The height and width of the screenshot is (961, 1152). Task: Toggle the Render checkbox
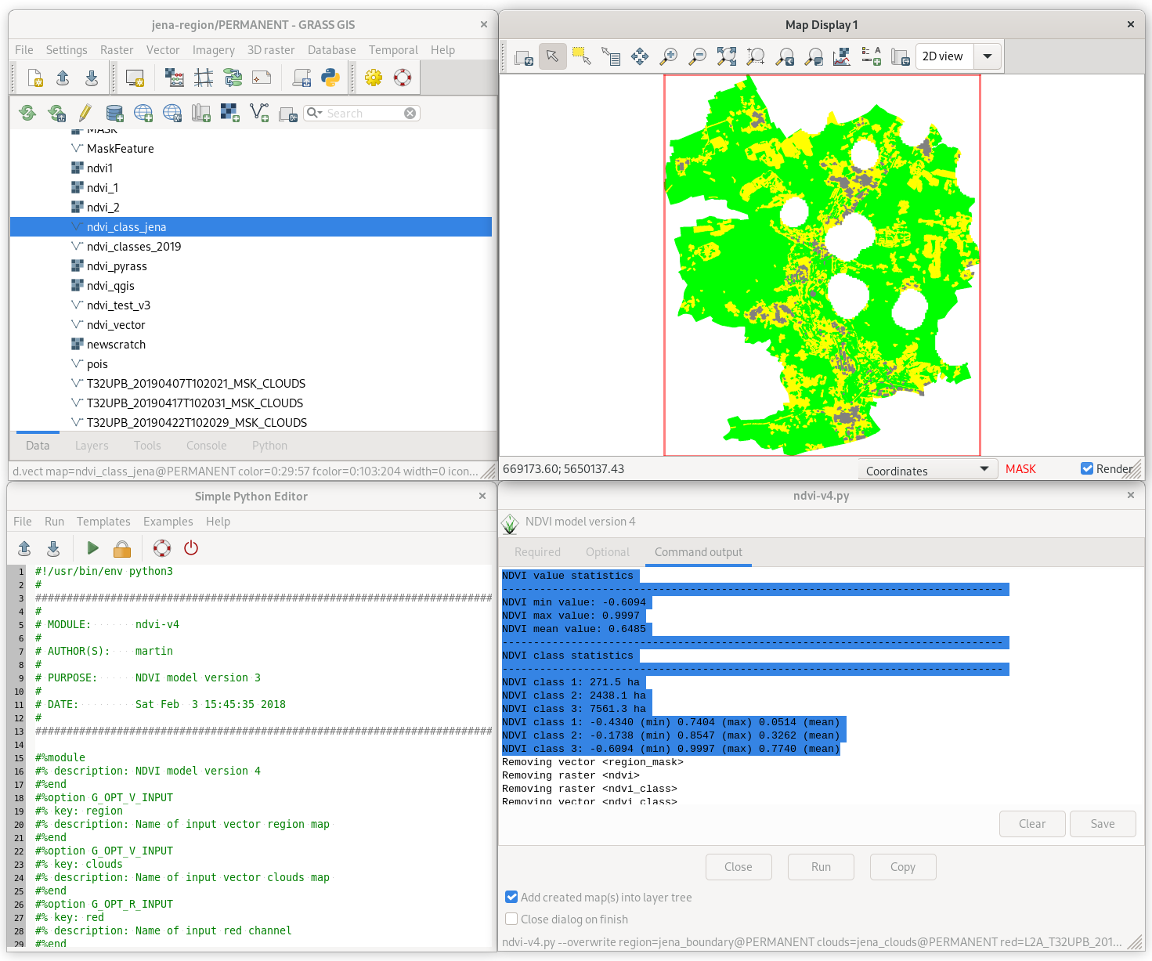click(1087, 468)
